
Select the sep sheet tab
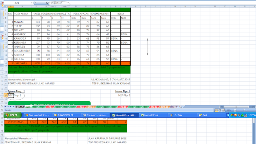coord(114,107)
